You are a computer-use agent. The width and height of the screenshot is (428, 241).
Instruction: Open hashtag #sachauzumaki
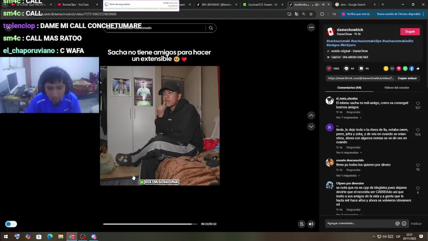(x=338, y=41)
